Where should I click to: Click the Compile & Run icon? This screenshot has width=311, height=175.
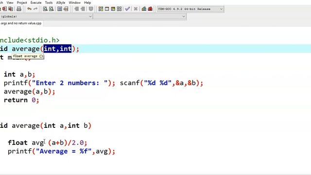[x=113, y=9]
